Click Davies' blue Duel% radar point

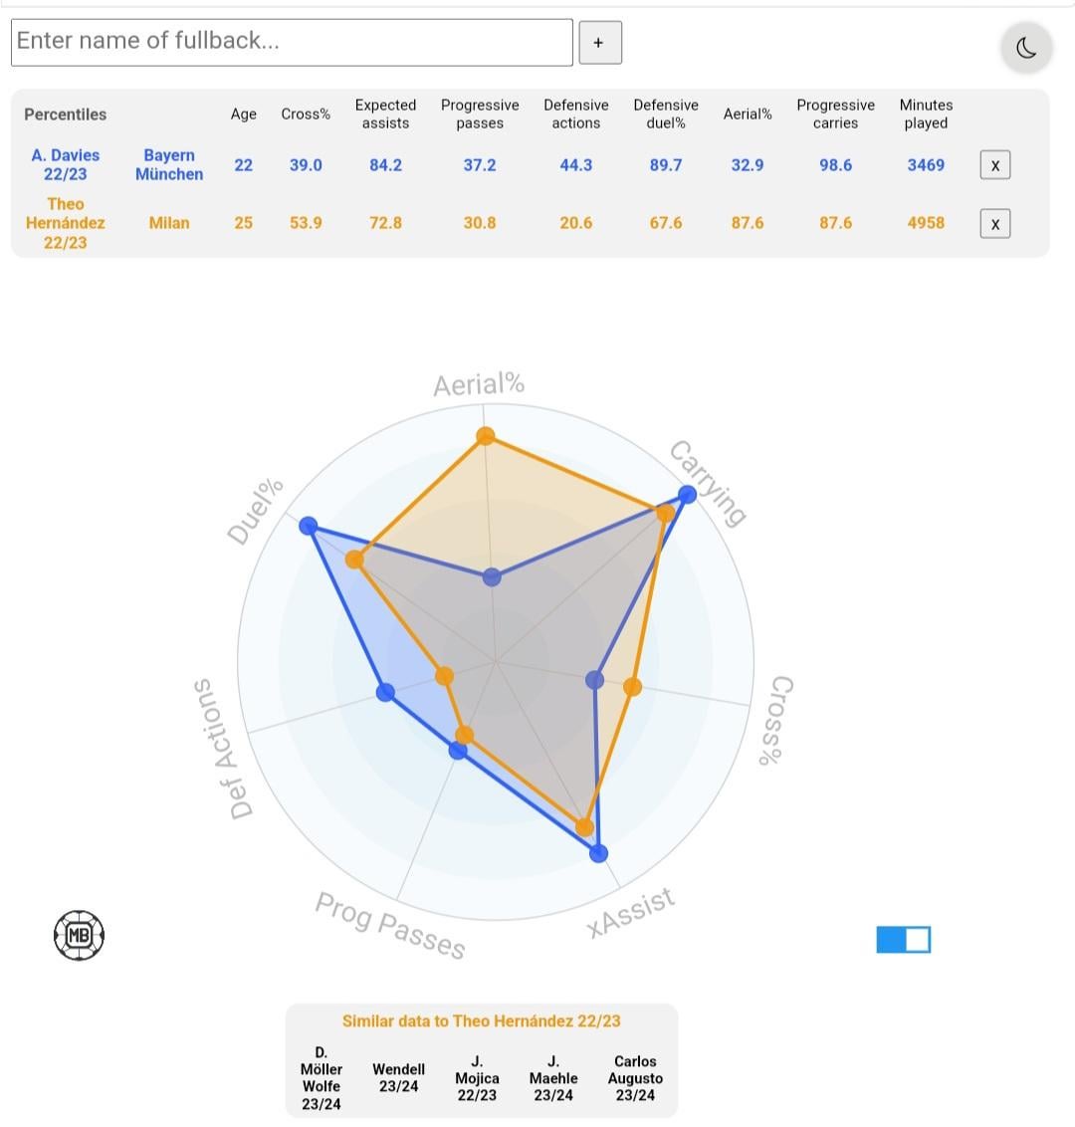(x=309, y=527)
